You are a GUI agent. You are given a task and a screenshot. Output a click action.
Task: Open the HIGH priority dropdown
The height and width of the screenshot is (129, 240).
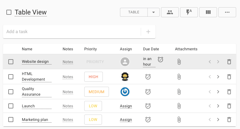pos(93,77)
